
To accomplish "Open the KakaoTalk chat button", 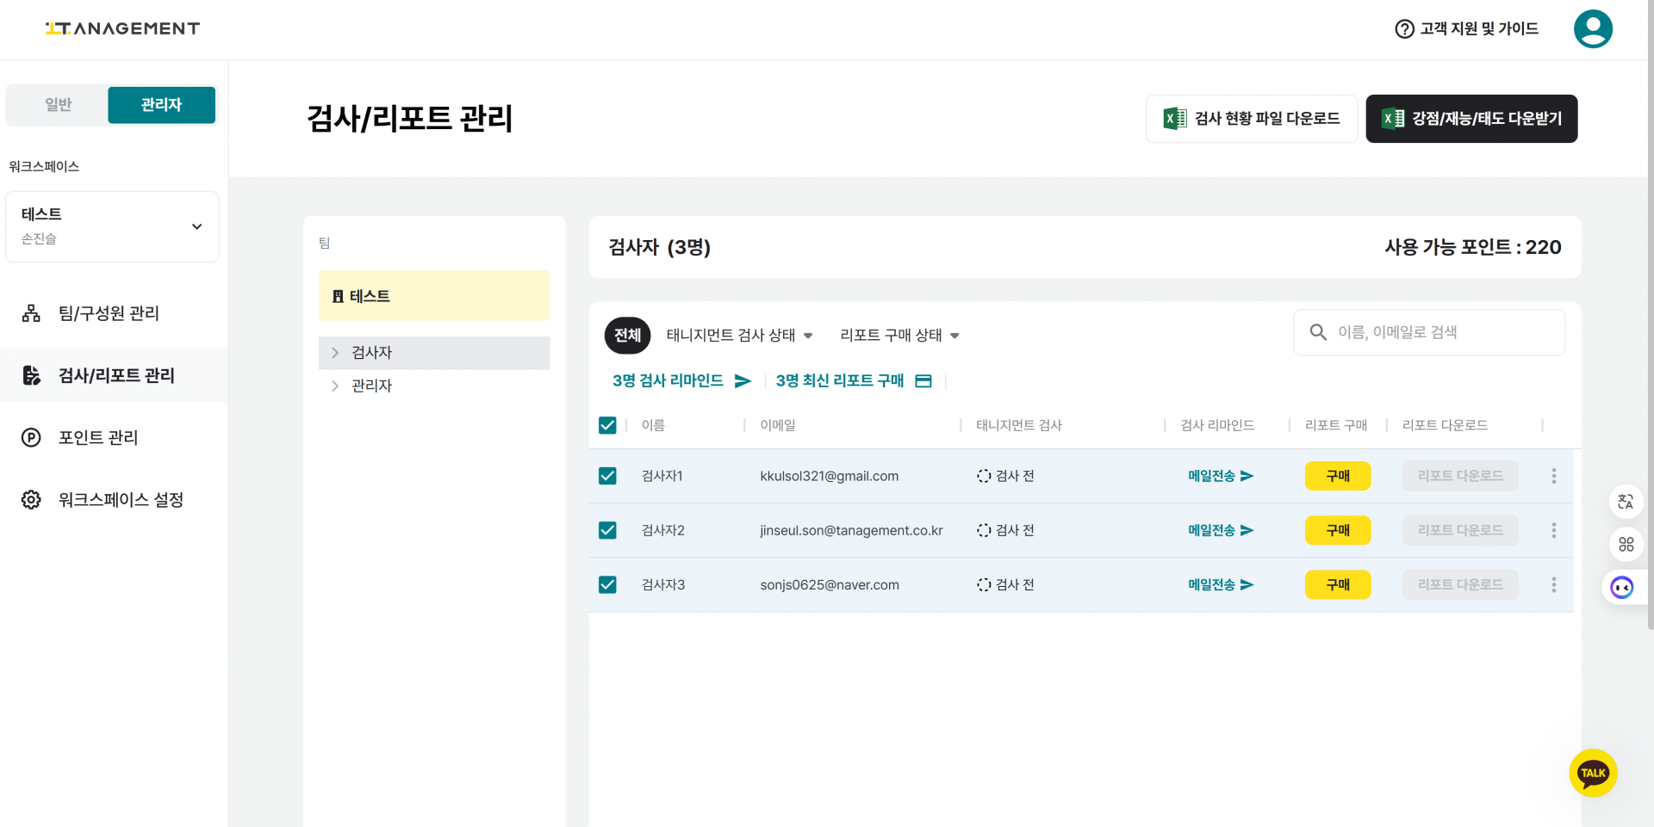I will (x=1593, y=773).
